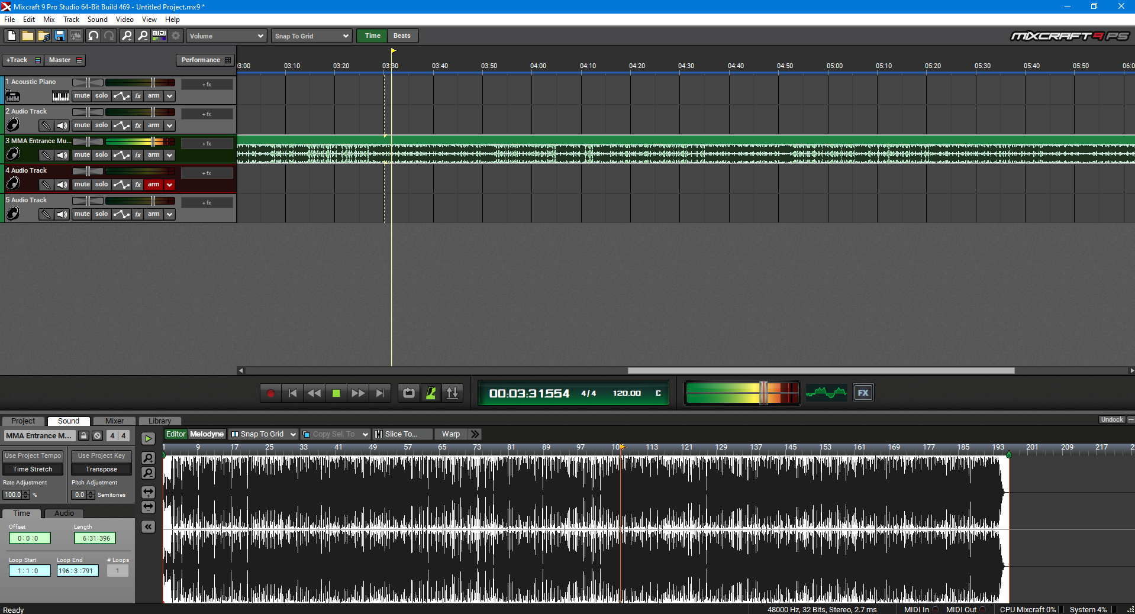This screenshot has height=614, width=1135.
Task: Save the project with the floppy disk icon
Action: 60,36
